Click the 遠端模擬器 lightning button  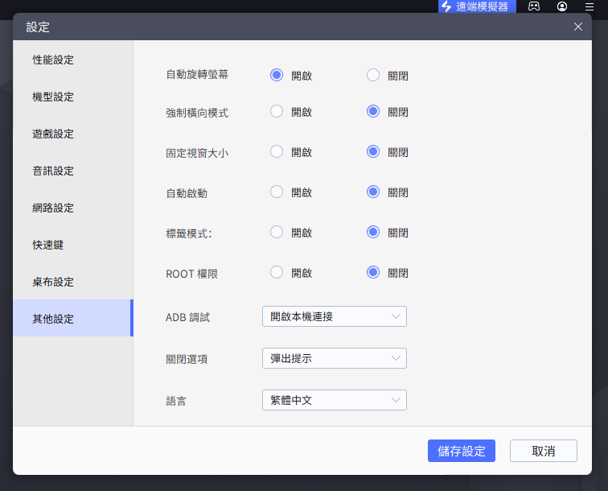click(x=477, y=6)
